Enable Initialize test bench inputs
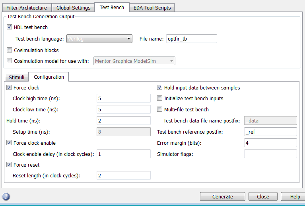The height and width of the screenshot is (206, 305). [160, 98]
